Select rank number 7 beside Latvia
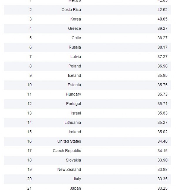Viewport: 176px width, 190px height. [x=31, y=57]
